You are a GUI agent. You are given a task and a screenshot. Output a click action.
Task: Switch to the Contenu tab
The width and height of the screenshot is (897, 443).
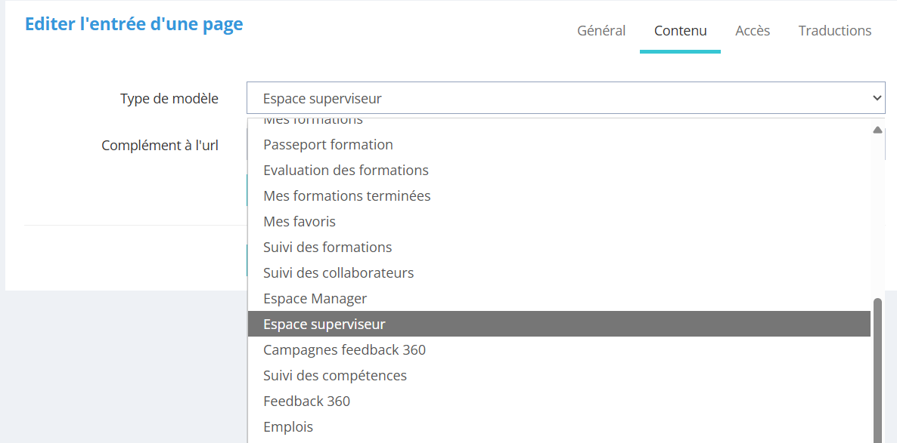[680, 31]
